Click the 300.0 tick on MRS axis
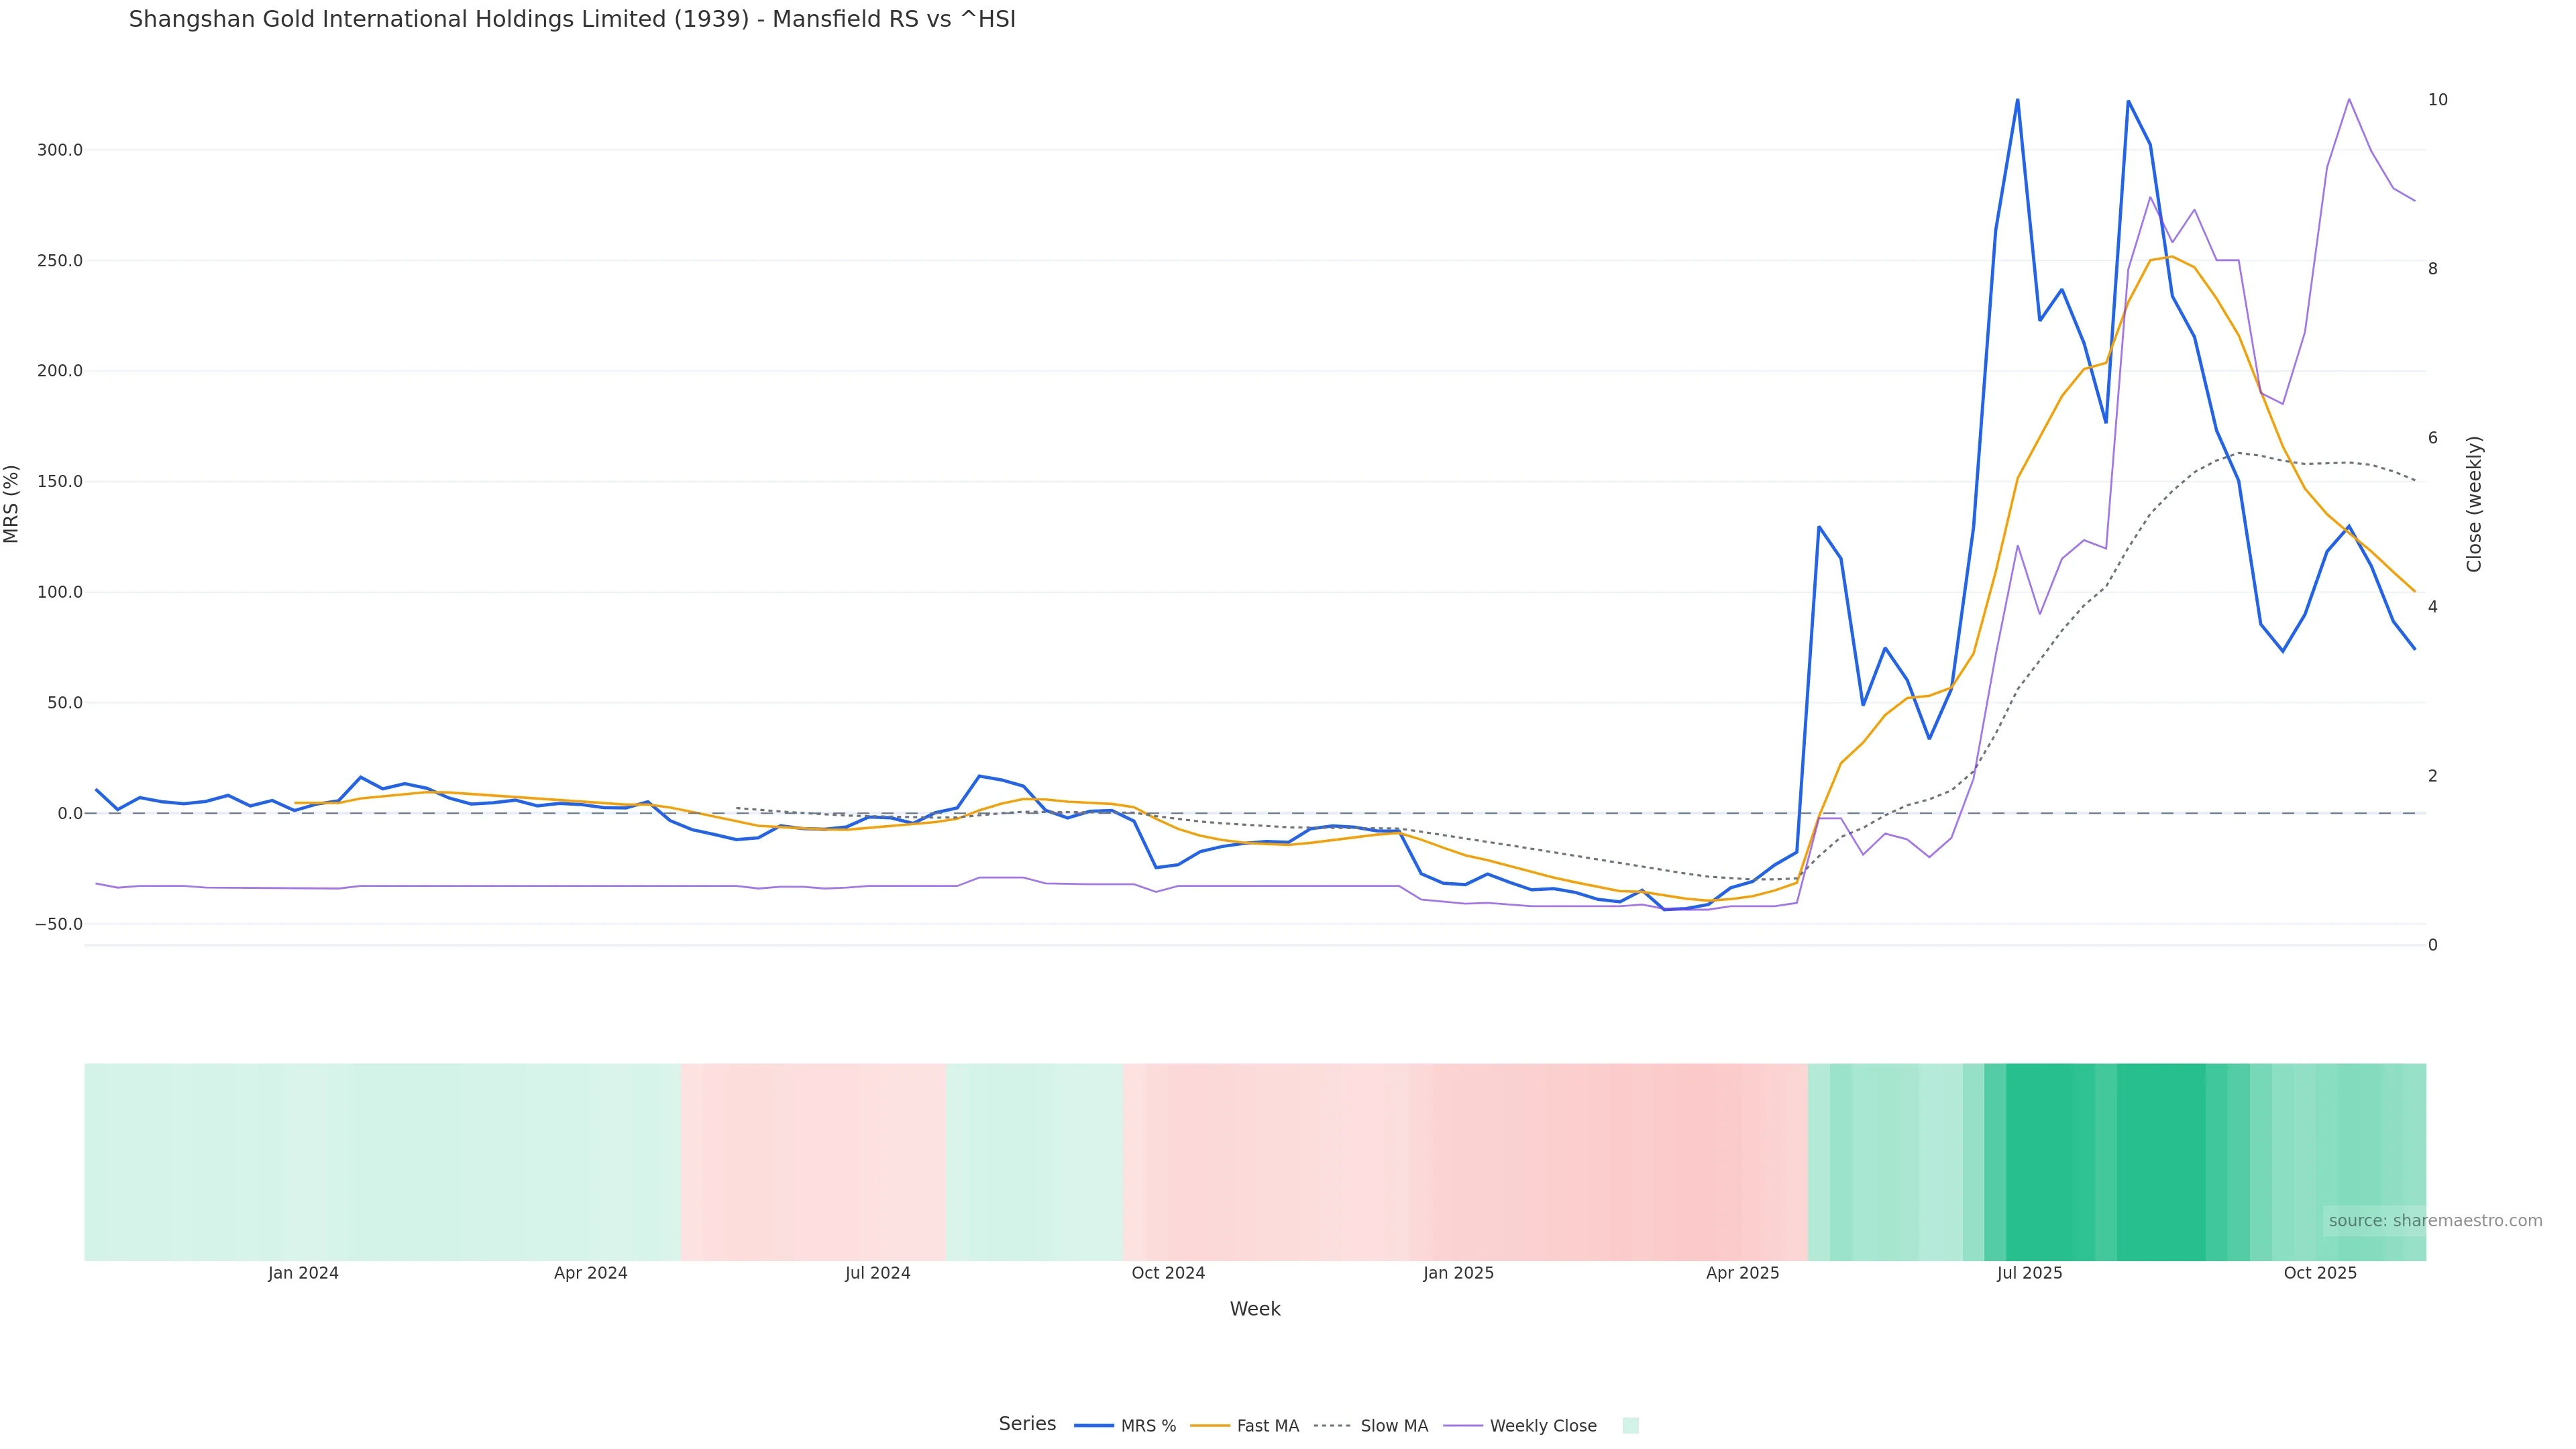The width and height of the screenshot is (2576, 1449). (x=59, y=150)
